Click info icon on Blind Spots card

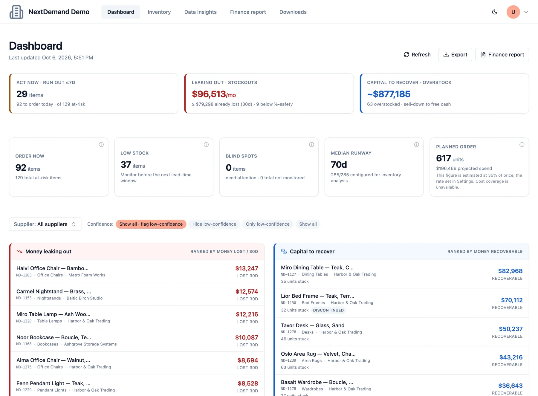(x=311, y=145)
